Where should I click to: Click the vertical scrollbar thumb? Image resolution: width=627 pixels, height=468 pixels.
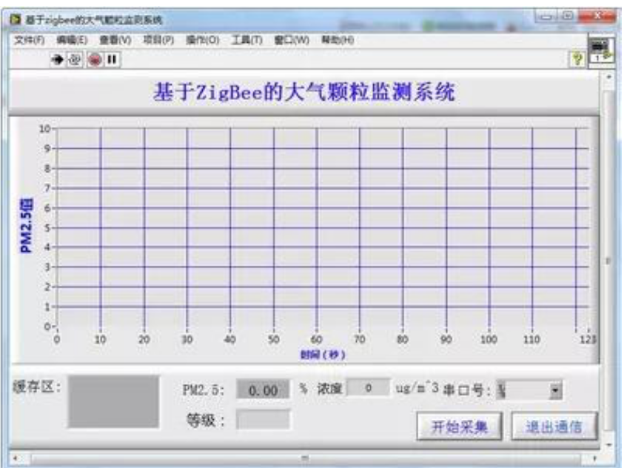tap(608, 261)
